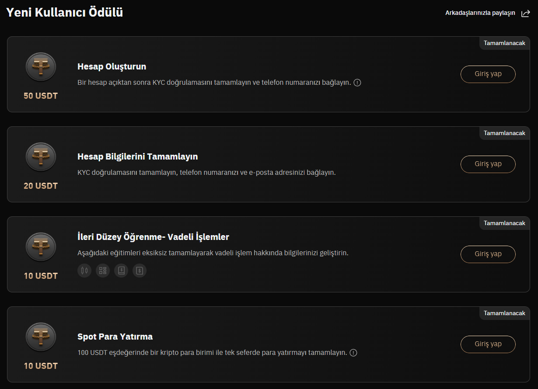
Task: Click Giriş yap for Vadeli İşlemler task
Action: point(488,254)
